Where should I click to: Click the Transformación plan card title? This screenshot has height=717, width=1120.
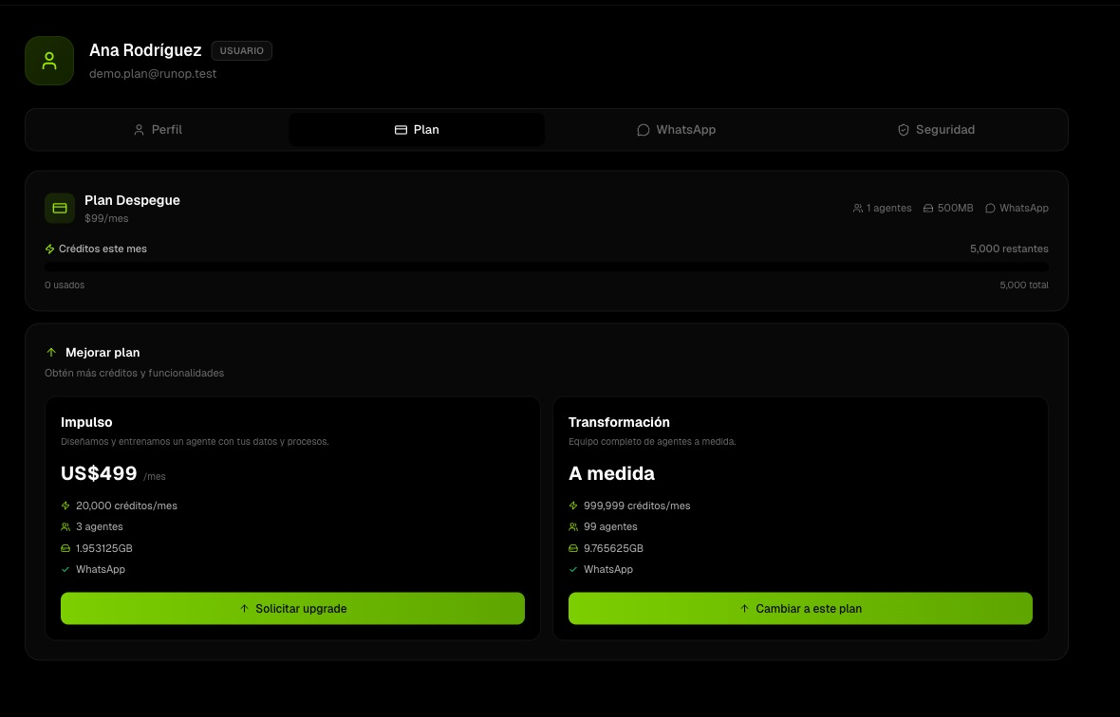click(619, 422)
